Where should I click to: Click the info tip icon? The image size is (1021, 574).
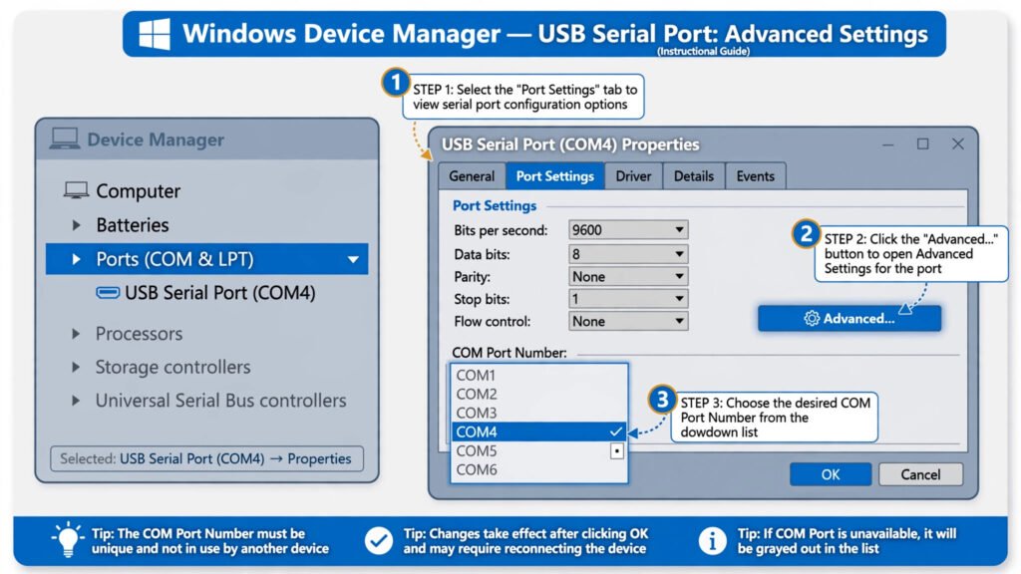(x=712, y=541)
